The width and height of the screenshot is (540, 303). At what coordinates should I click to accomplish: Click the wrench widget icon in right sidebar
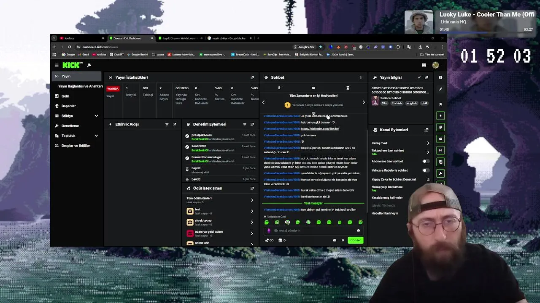(440, 173)
